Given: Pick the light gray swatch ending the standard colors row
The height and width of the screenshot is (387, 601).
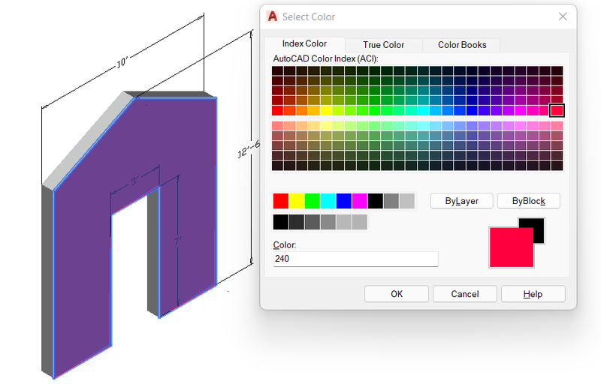Looking at the screenshot, I should [406, 201].
